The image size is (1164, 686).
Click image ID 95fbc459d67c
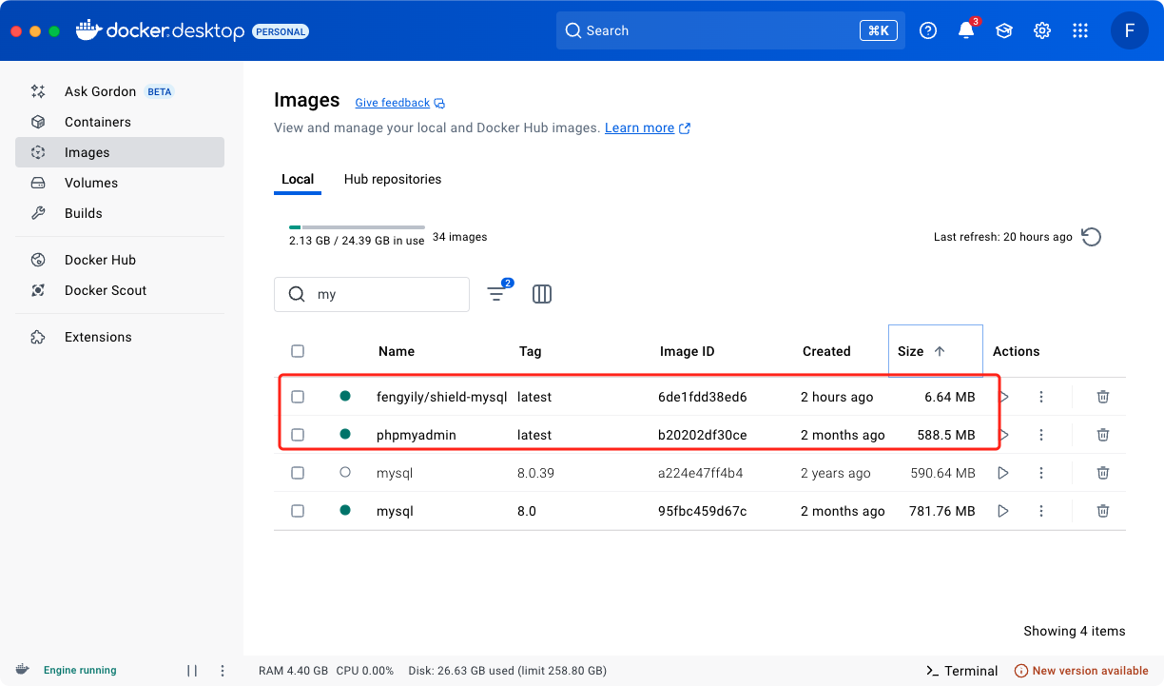702,511
